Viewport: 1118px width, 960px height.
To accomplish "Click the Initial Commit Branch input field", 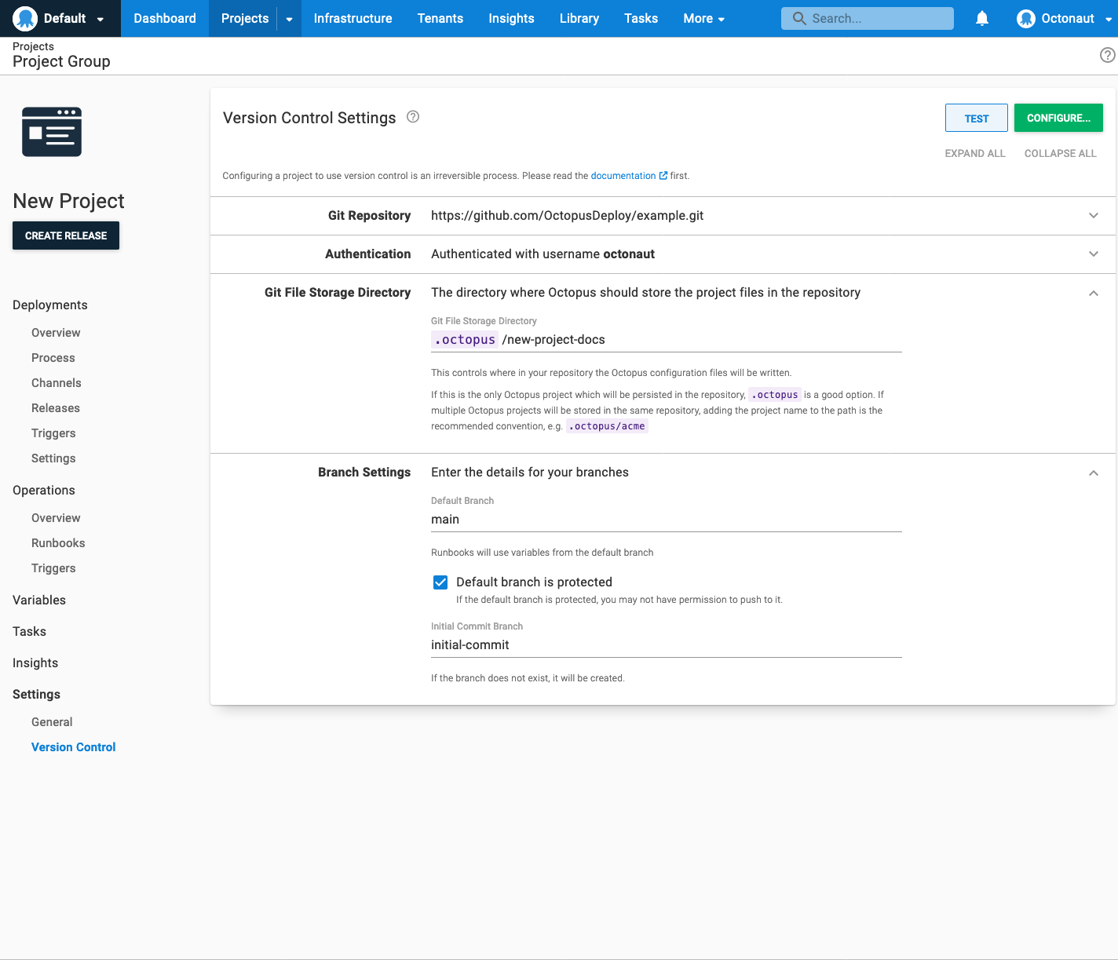I will [666, 644].
